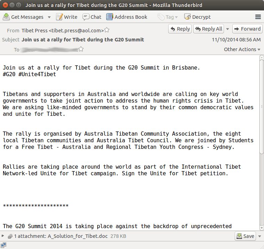
Task: Save the attachment with Save button
Action: [x=246, y=236]
